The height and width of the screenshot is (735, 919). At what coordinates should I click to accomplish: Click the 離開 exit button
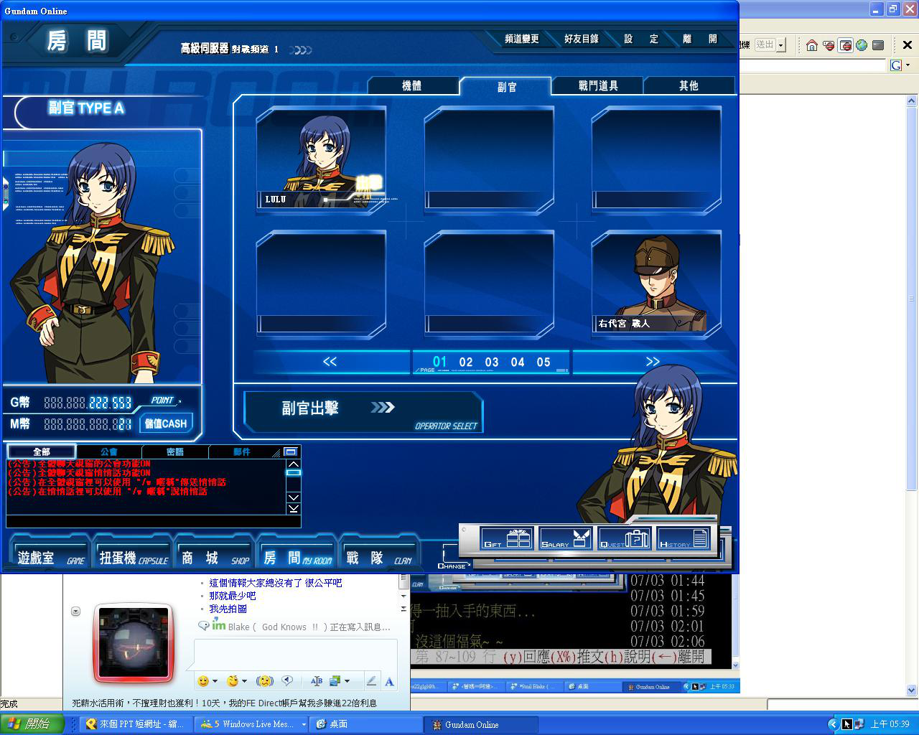(x=700, y=39)
